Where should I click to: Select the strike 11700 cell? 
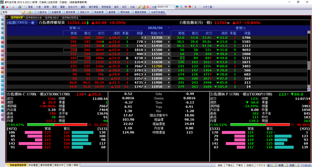click(x=157, y=66)
